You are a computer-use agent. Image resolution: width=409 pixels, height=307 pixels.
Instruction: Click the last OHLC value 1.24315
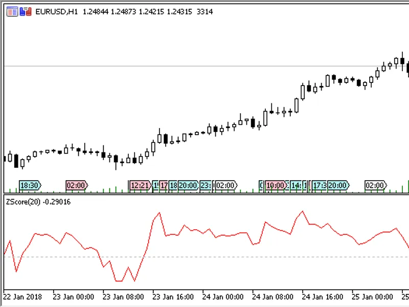click(179, 12)
